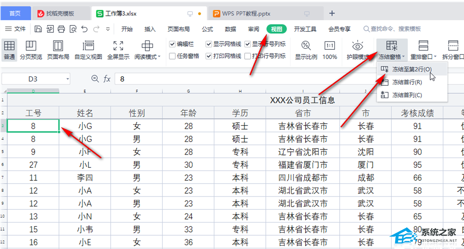Uncheck the Formula Bar (编辑栏) checkbox
464x249 pixels.
coord(172,44)
